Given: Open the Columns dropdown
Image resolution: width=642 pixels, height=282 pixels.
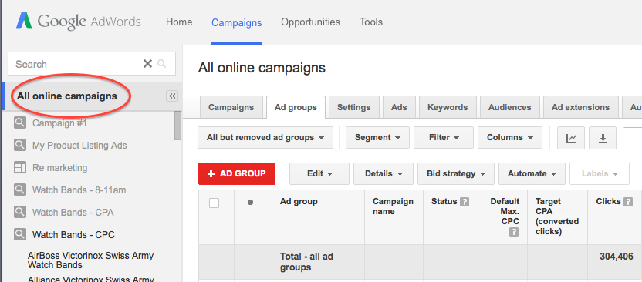Looking at the screenshot, I should click(x=510, y=138).
